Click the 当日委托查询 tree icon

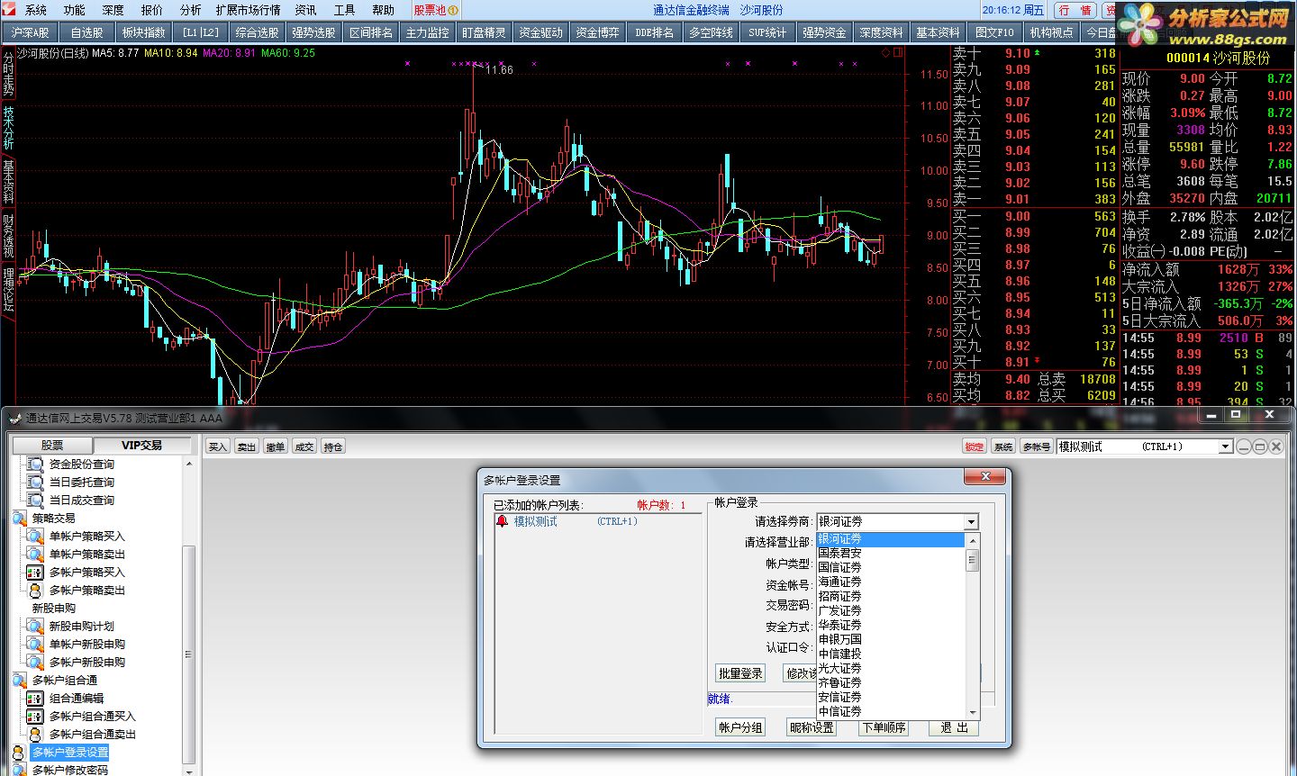pos(35,483)
